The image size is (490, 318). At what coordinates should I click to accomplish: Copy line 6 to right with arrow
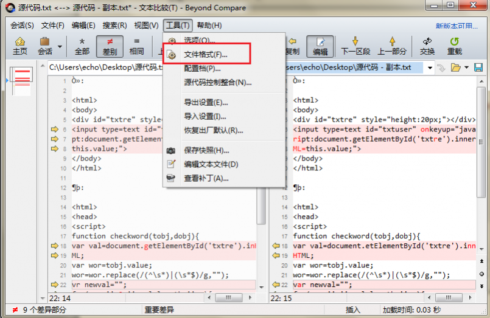(x=55, y=129)
